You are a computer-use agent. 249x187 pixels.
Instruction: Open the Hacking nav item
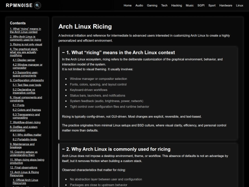(x=177, y=6)
